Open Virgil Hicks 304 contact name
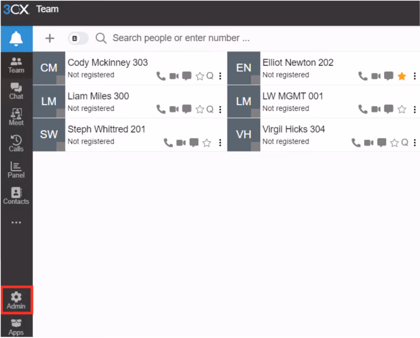Viewport: 420px width, 338px height. coord(294,129)
